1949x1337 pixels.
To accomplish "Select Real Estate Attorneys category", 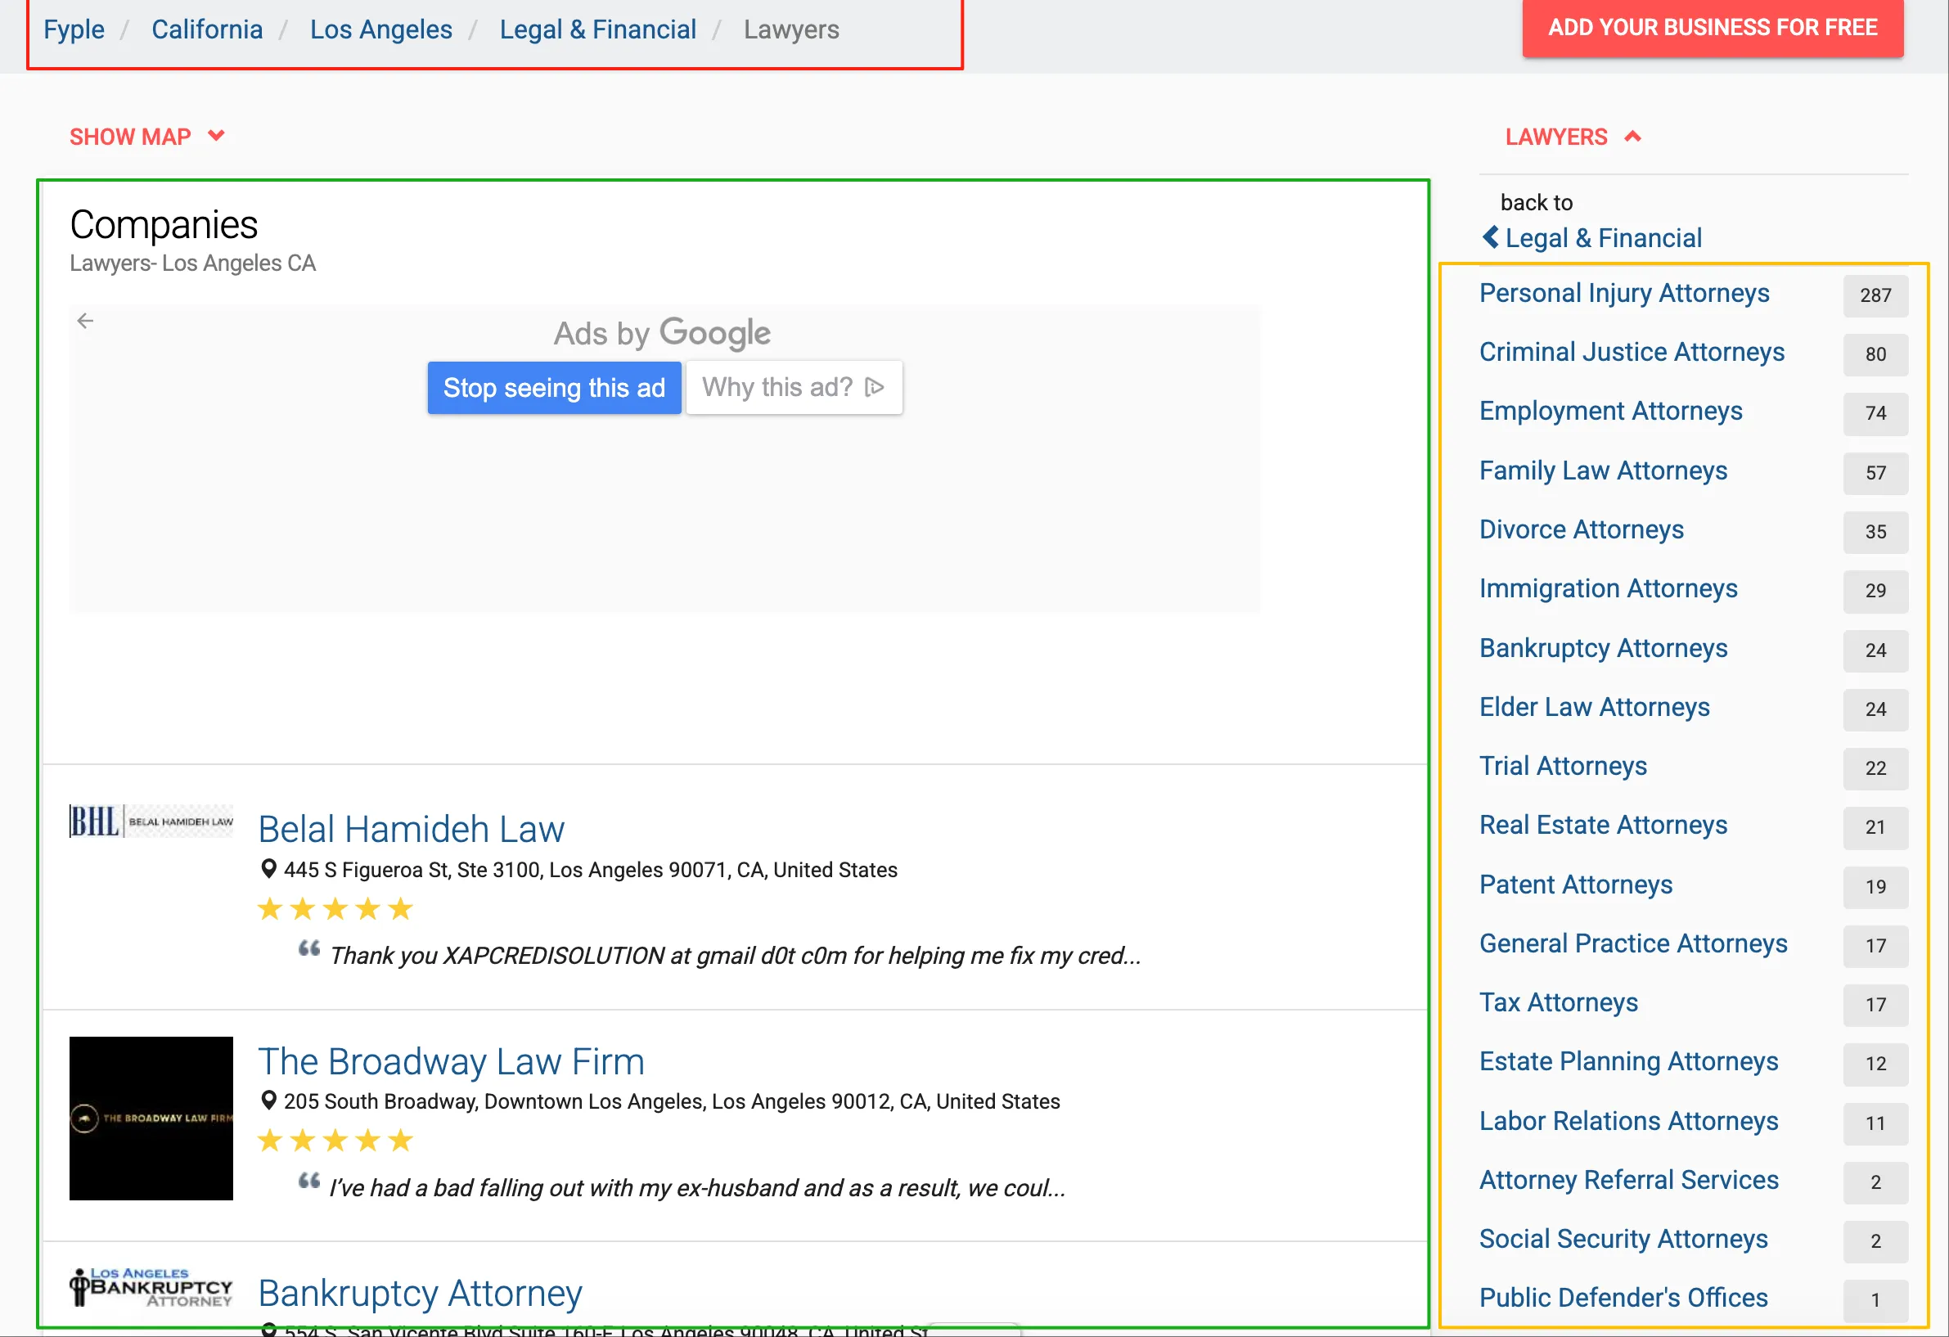I will (x=1603, y=825).
